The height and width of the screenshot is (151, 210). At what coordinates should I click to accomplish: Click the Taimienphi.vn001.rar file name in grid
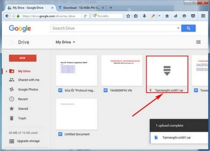tap(169, 90)
